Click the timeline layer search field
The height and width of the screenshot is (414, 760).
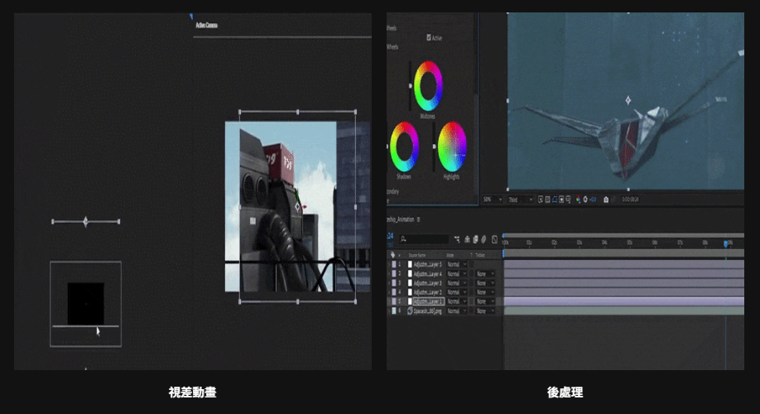coord(424,239)
